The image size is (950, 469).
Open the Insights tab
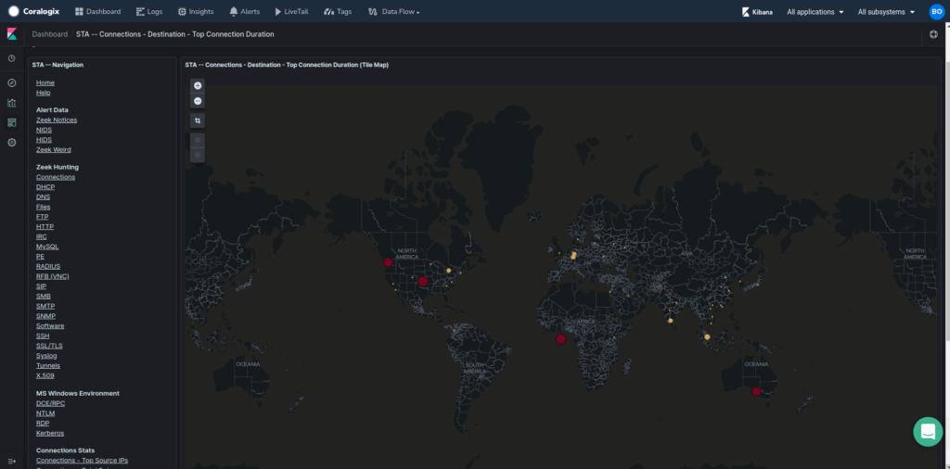[x=196, y=11]
